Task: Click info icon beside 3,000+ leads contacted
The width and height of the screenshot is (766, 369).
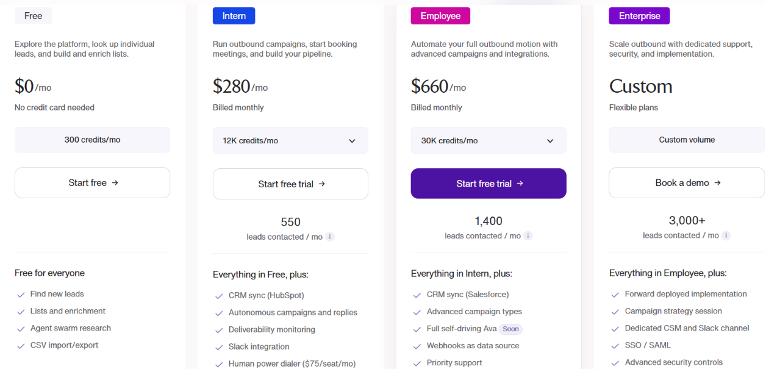Action: pos(726,235)
